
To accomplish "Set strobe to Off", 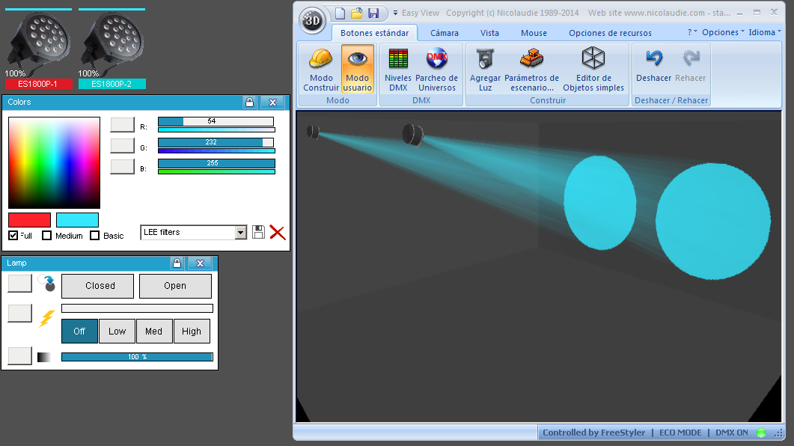I will point(79,331).
